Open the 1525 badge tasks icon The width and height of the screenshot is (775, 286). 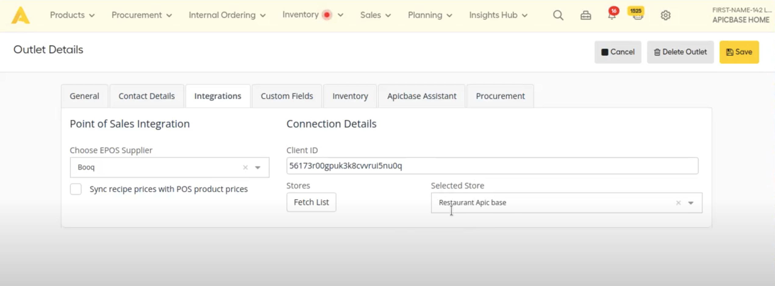pos(636,14)
